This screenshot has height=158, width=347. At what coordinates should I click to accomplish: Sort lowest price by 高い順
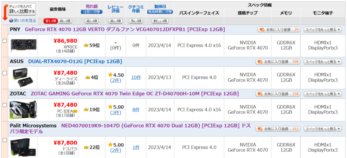pyautogui.click(x=65, y=21)
